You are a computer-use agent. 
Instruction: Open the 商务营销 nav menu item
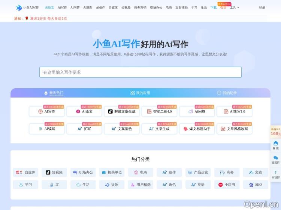140,7
